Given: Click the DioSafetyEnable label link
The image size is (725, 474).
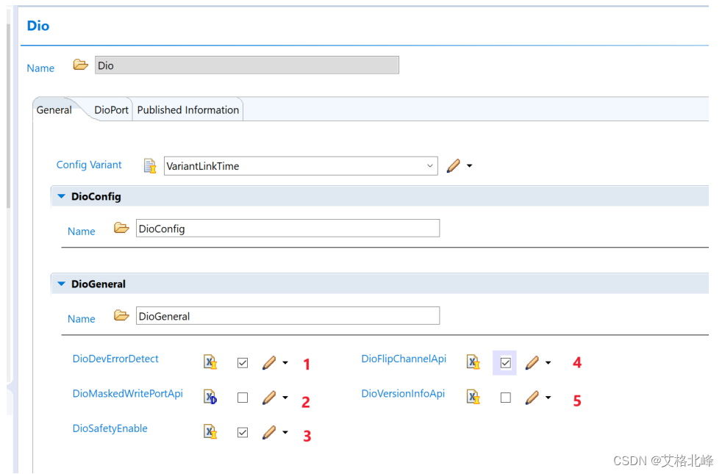Looking at the screenshot, I should (110, 428).
